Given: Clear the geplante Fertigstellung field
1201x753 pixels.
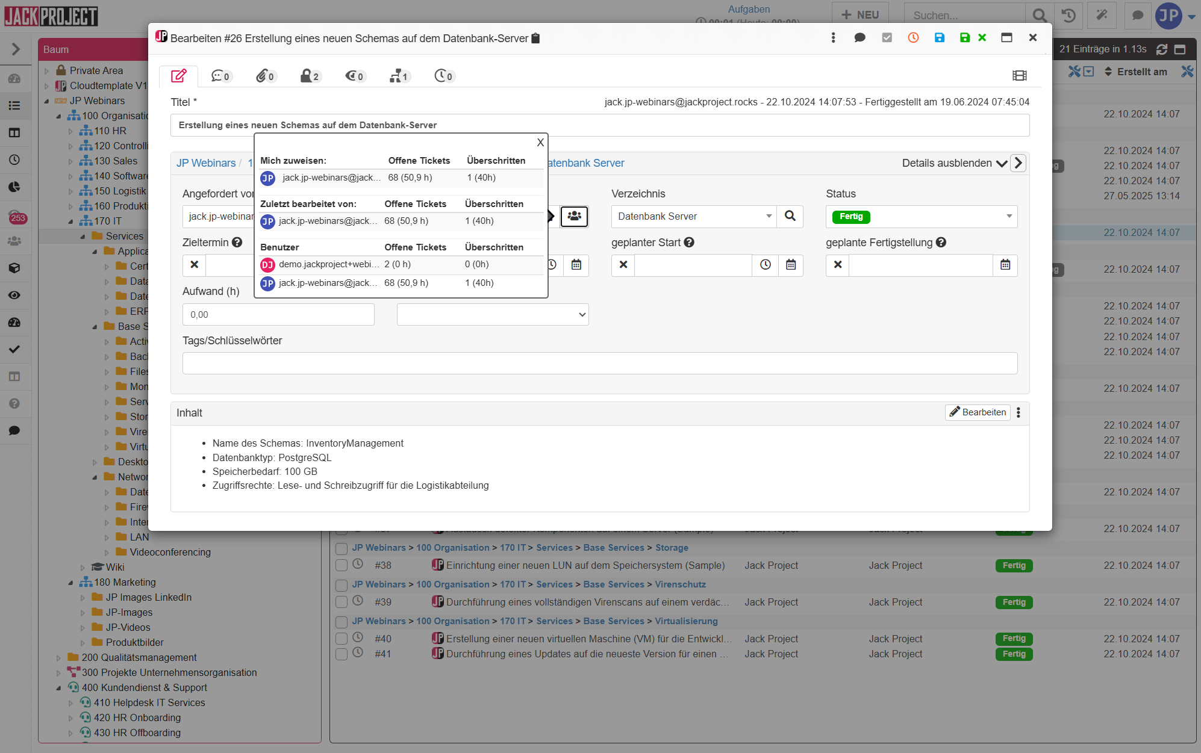Looking at the screenshot, I should click(x=838, y=265).
